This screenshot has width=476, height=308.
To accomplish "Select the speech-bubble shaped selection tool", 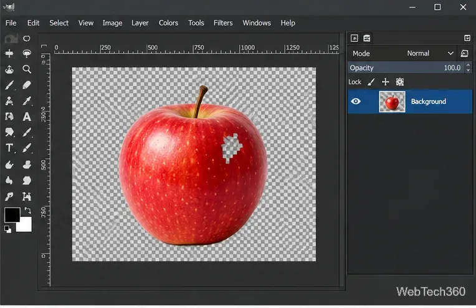I will tap(9, 132).
